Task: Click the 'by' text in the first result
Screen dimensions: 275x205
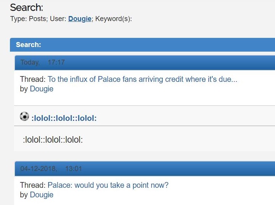Action: (x=24, y=89)
